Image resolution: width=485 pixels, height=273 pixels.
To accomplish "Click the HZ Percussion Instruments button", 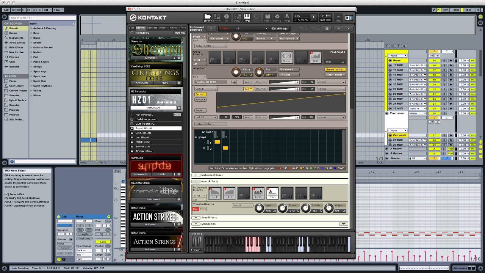I will [153, 108].
